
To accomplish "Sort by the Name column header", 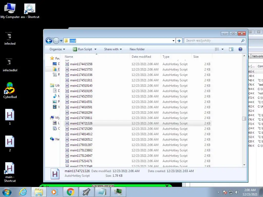I will pyautogui.click(x=97, y=57).
